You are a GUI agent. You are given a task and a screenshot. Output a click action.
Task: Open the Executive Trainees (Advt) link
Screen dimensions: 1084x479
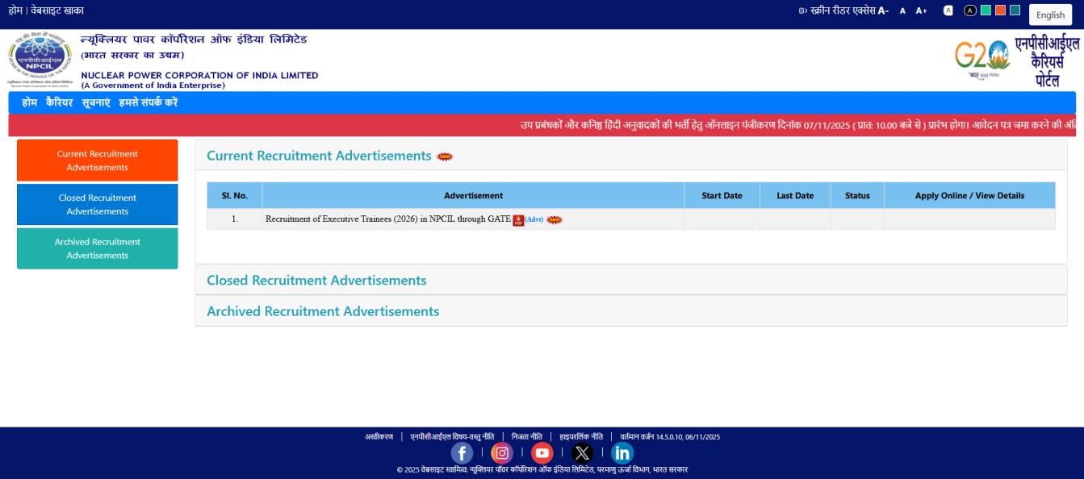(x=534, y=219)
